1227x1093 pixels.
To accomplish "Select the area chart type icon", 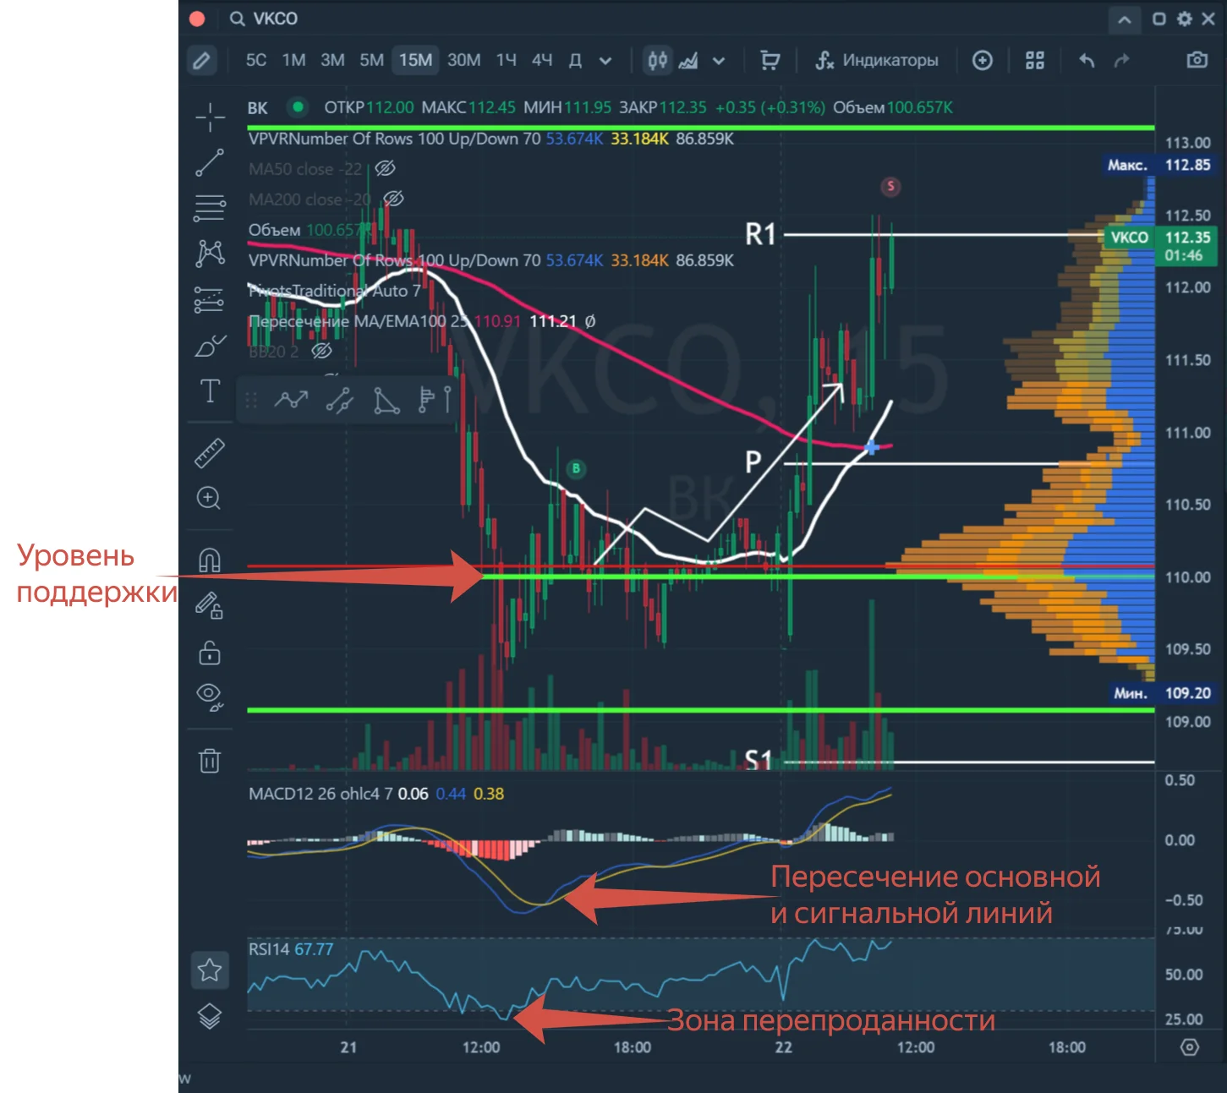I will 688,60.
